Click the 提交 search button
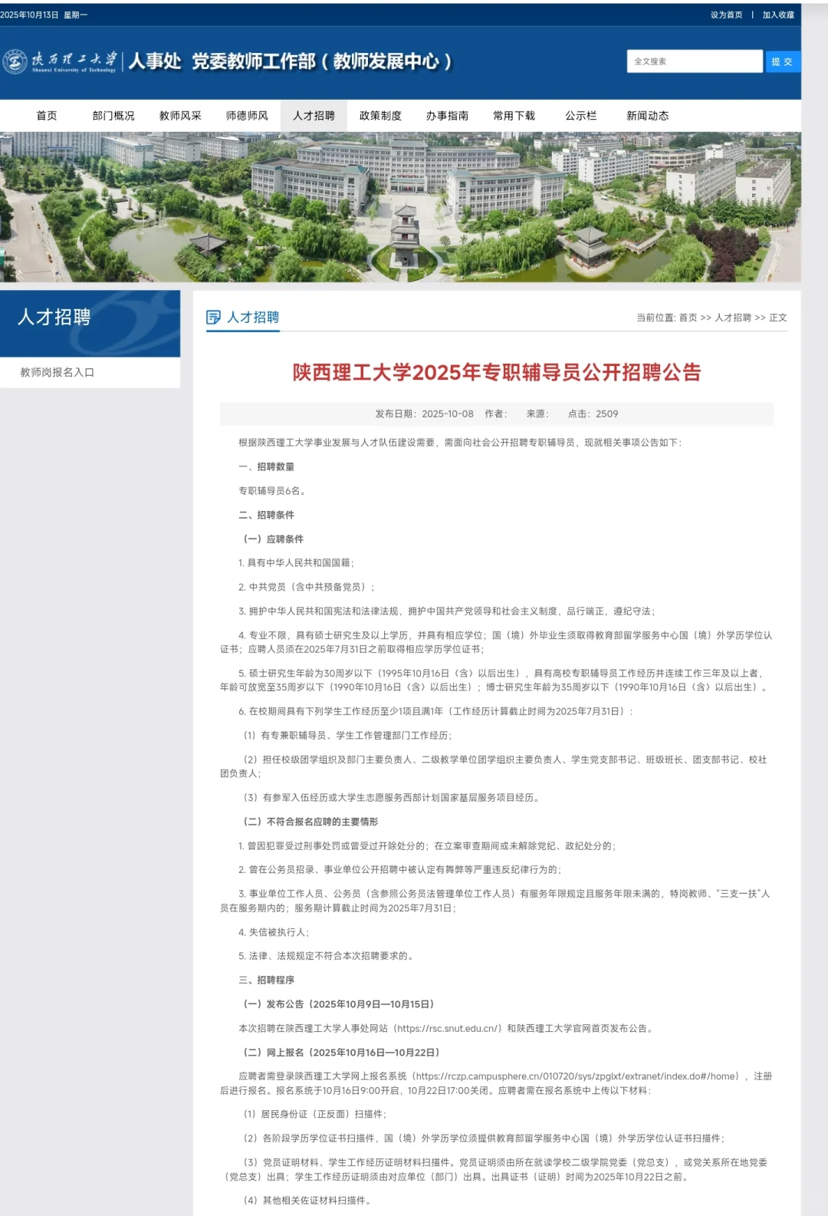828x1216 pixels. [782, 61]
